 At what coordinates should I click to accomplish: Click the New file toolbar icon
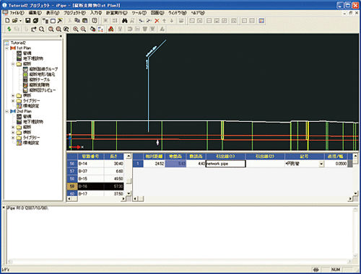pyautogui.click(x=7, y=21)
